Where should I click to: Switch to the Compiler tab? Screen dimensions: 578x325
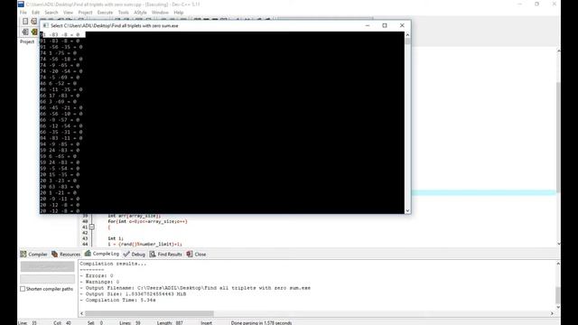[33, 255]
